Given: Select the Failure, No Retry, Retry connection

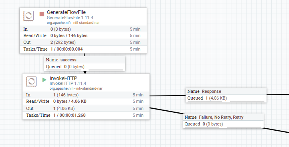Looking at the screenshot, I should [x=223, y=117].
